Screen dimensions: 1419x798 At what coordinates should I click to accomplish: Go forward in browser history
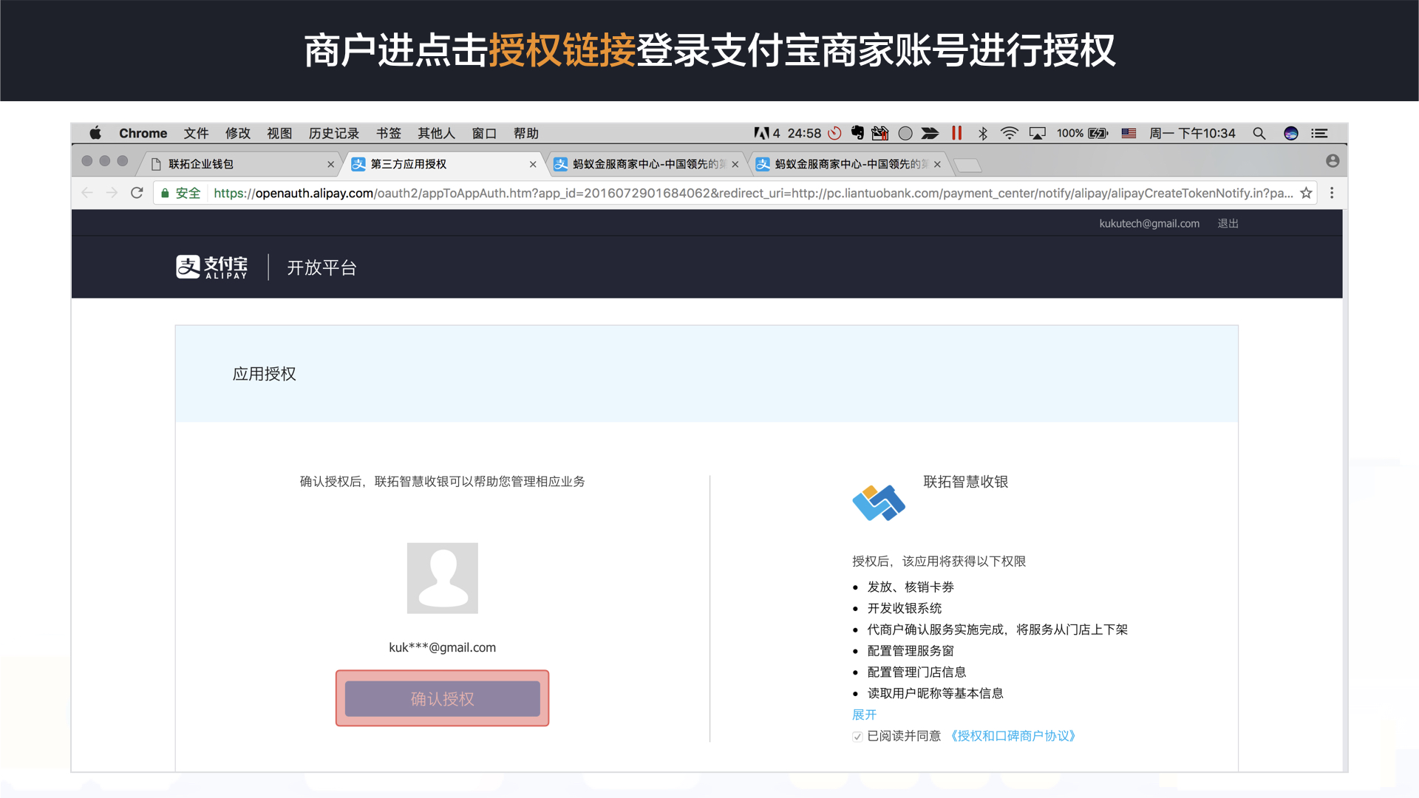112,193
